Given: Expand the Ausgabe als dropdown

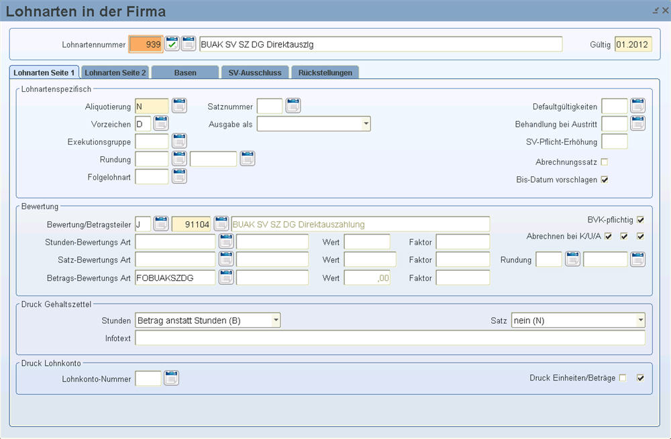Looking at the screenshot, I should pos(366,124).
